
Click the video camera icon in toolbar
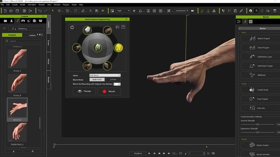coord(192,11)
